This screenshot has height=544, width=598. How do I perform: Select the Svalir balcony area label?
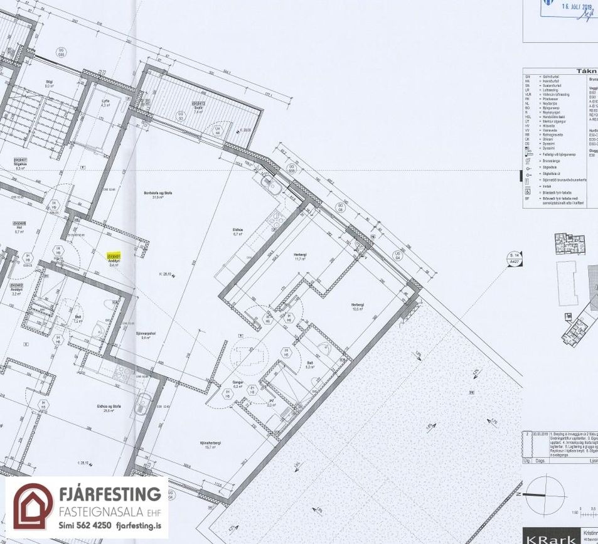[x=198, y=110]
